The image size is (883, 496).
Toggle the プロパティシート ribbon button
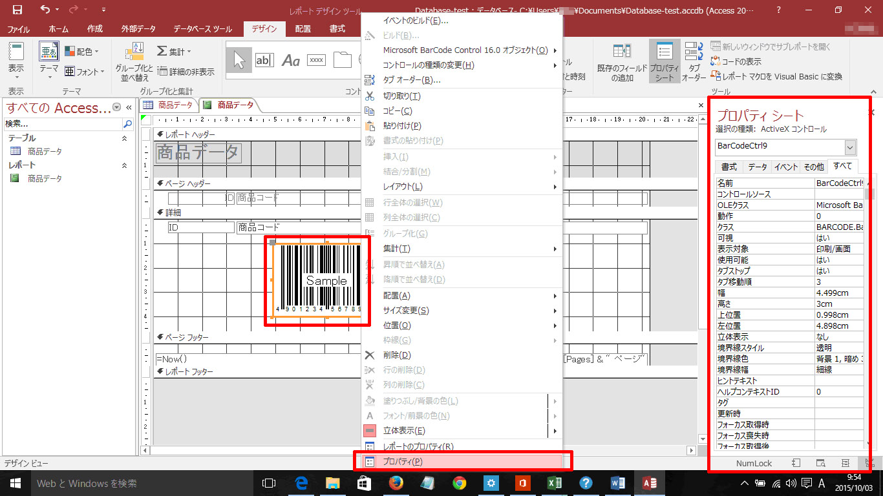(x=665, y=61)
